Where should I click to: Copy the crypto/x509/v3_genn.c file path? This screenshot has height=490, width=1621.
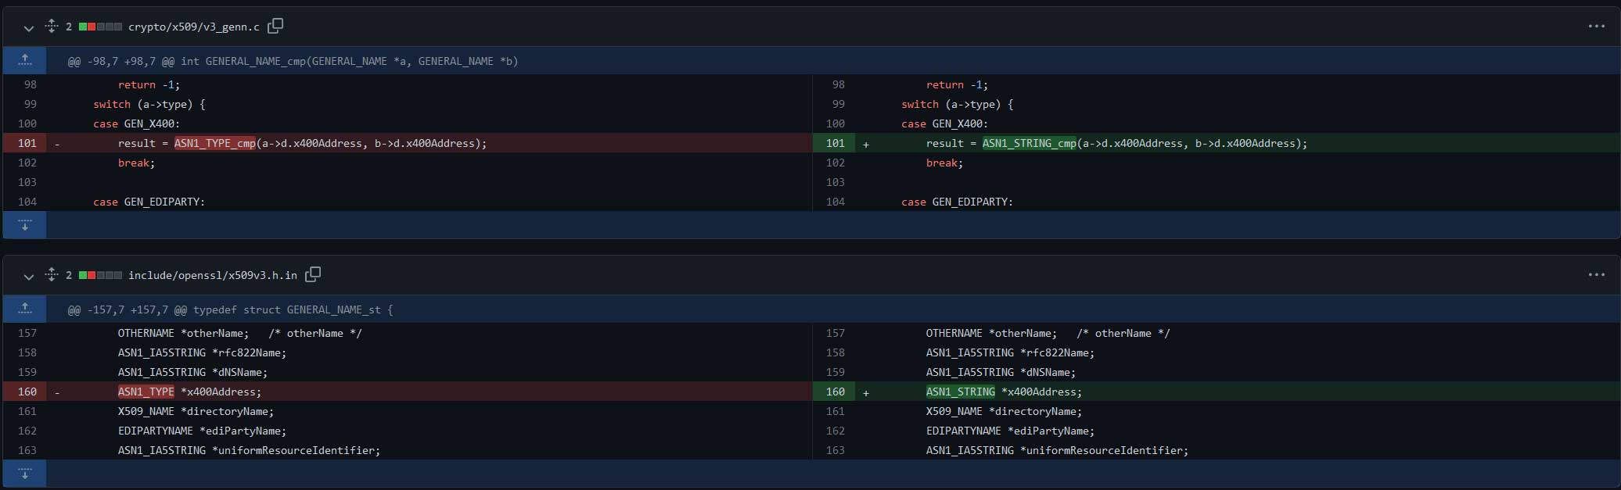pyautogui.click(x=275, y=27)
